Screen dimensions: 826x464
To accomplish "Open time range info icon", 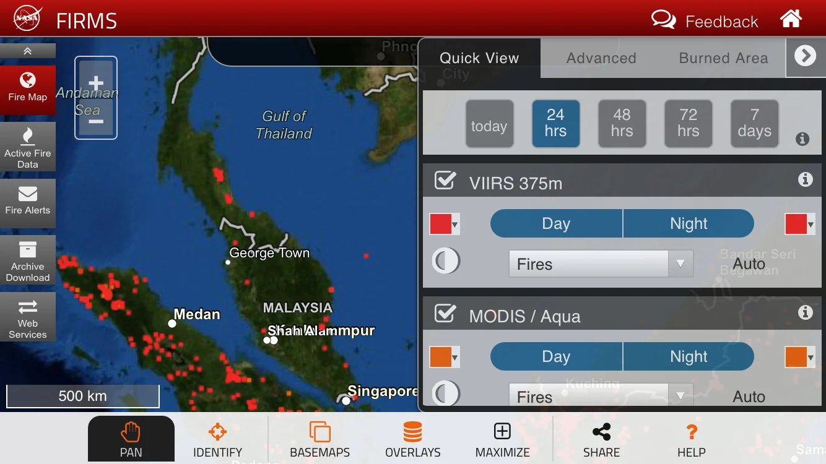I will pyautogui.click(x=802, y=139).
